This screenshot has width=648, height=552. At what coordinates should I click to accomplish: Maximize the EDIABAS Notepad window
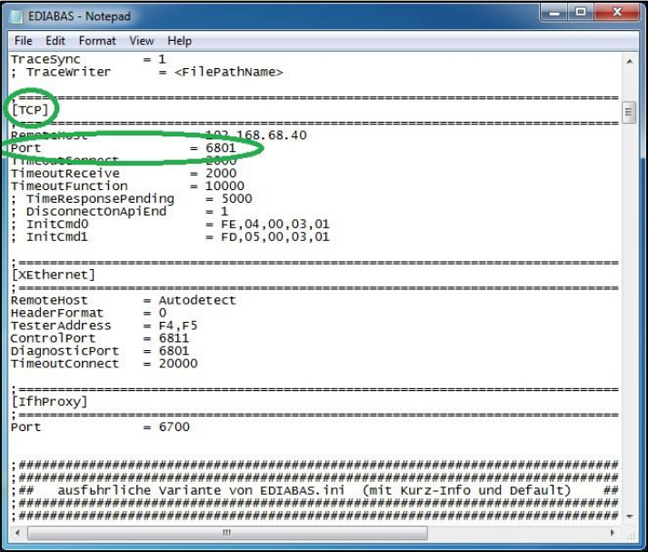580,13
